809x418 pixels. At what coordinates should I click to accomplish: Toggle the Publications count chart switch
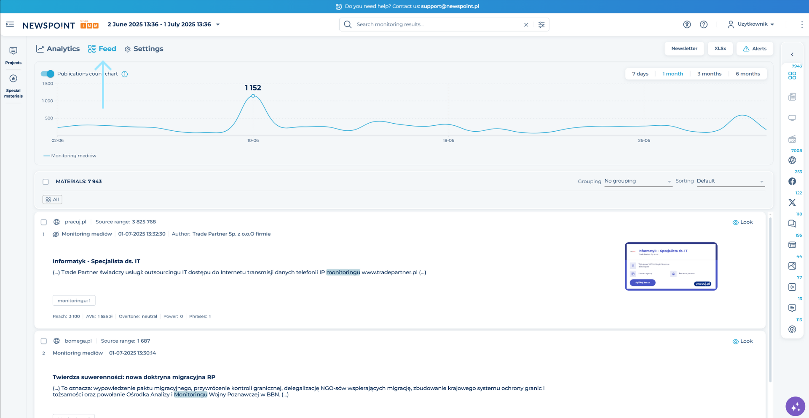[48, 74]
